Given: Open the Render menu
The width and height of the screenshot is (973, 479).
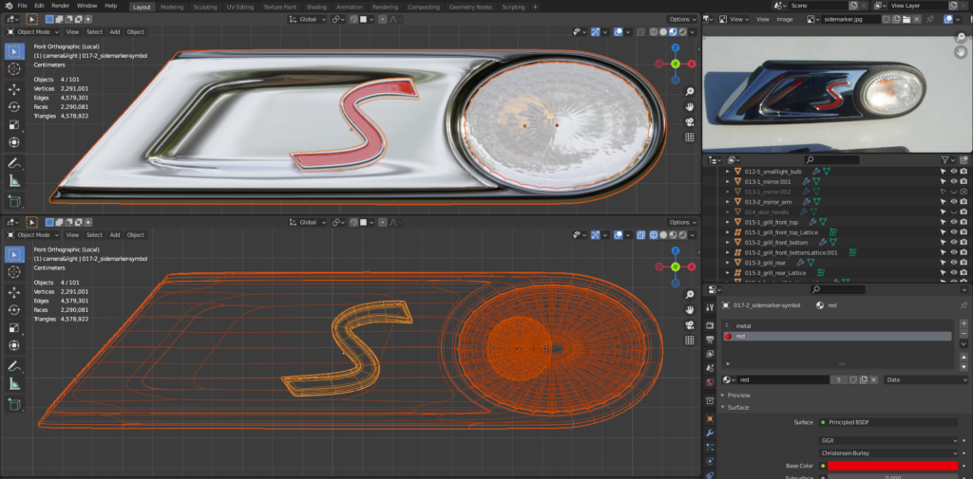Looking at the screenshot, I should click(61, 6).
